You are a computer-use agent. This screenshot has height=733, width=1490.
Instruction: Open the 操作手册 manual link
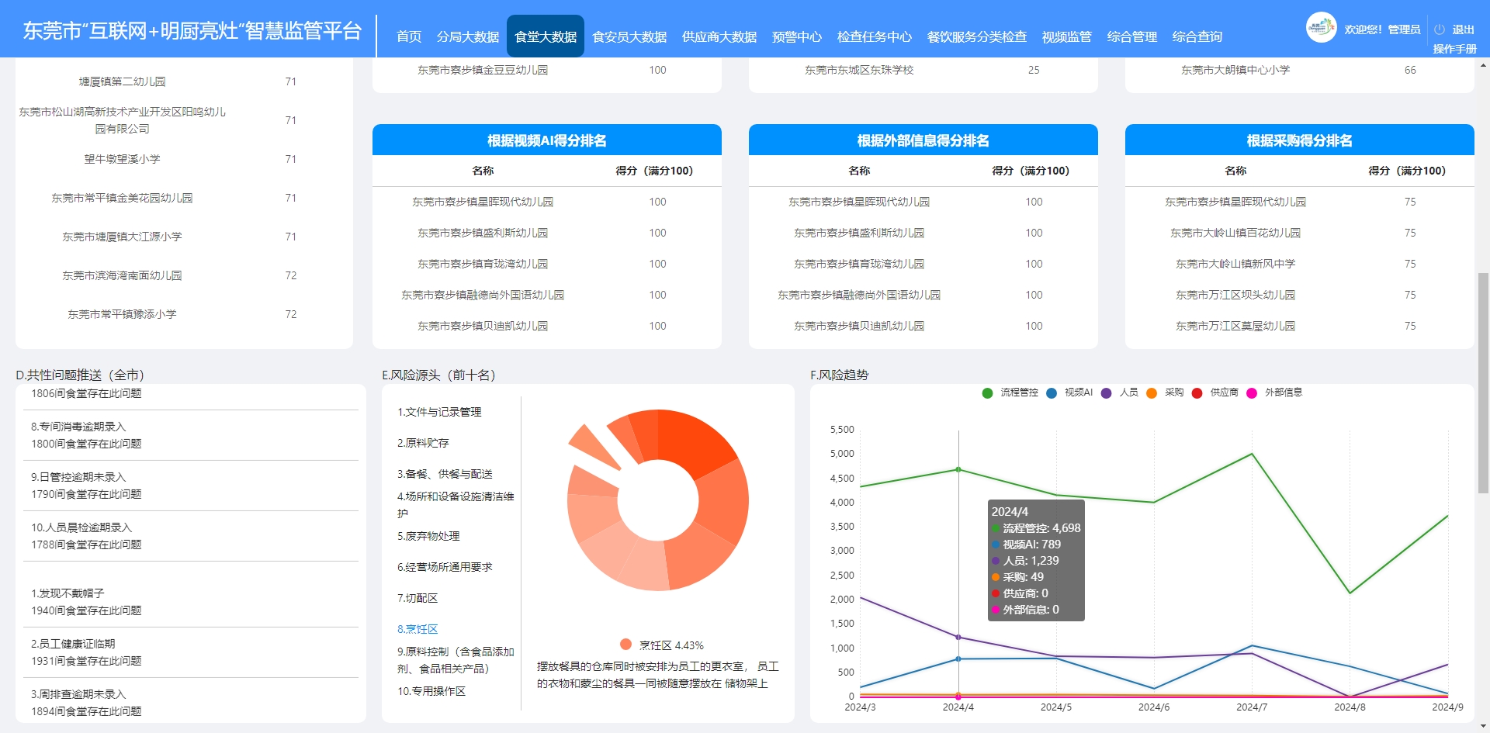pos(1454,49)
